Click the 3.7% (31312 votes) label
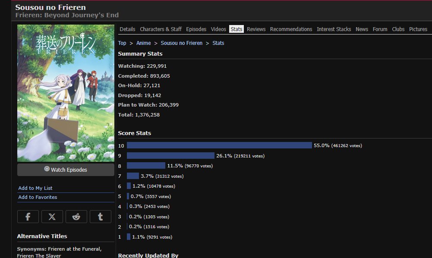The image size is (432, 258). pyautogui.click(x=162, y=176)
